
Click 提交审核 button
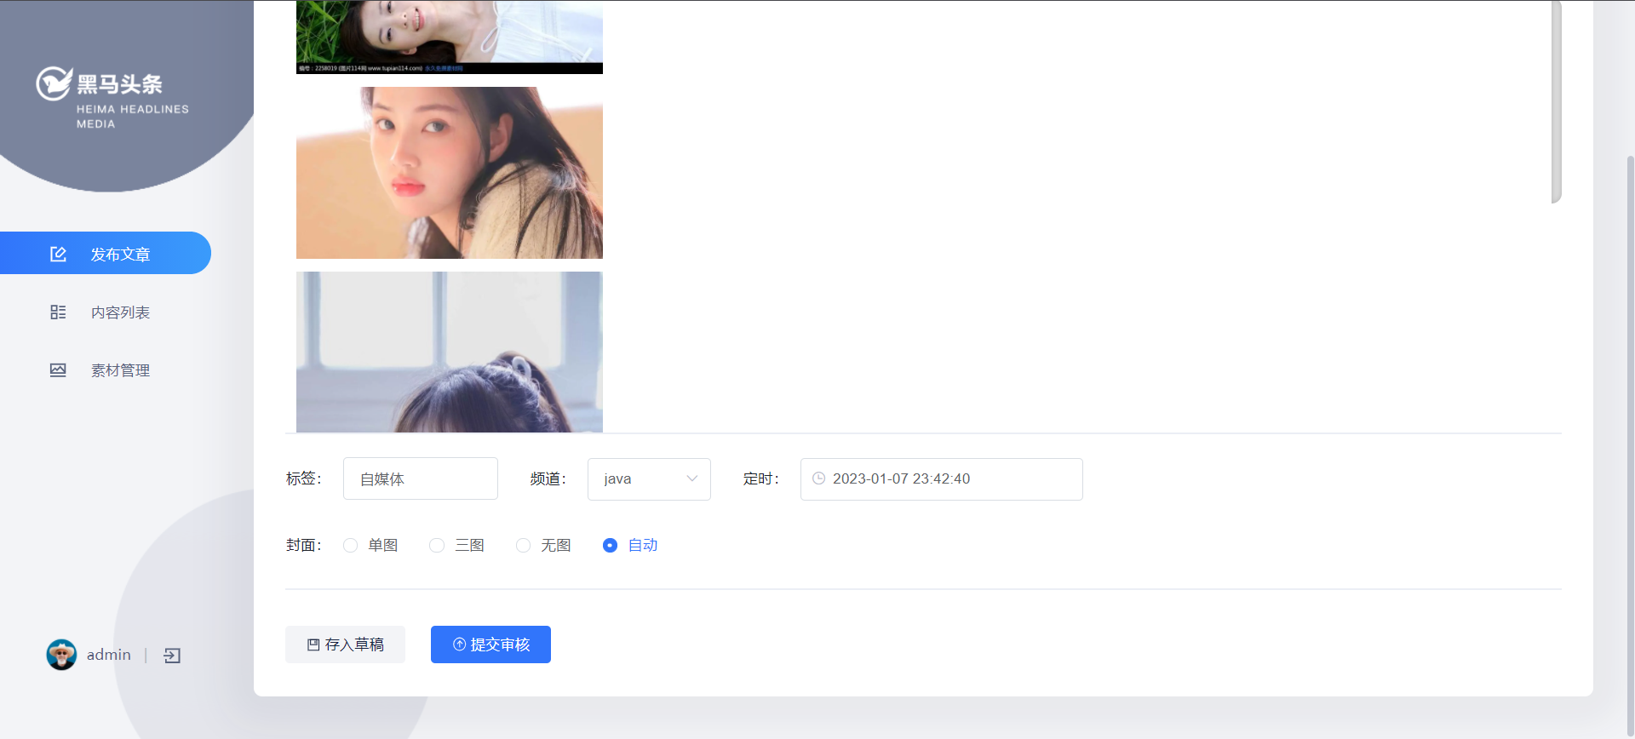coord(490,644)
